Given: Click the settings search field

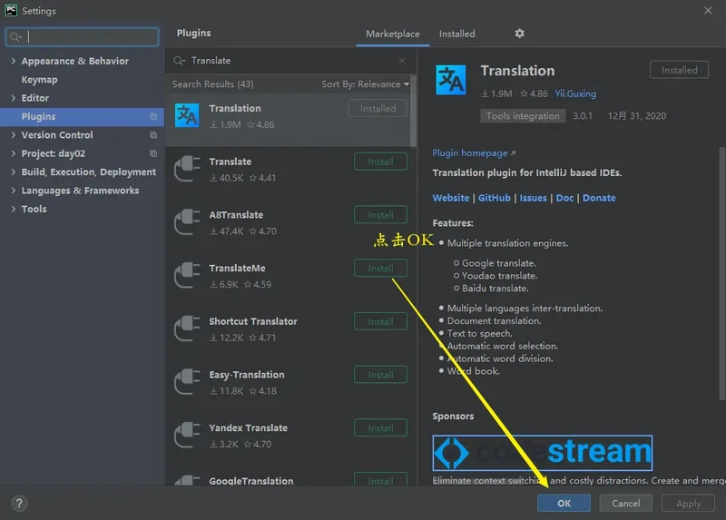Looking at the screenshot, I should 82,37.
